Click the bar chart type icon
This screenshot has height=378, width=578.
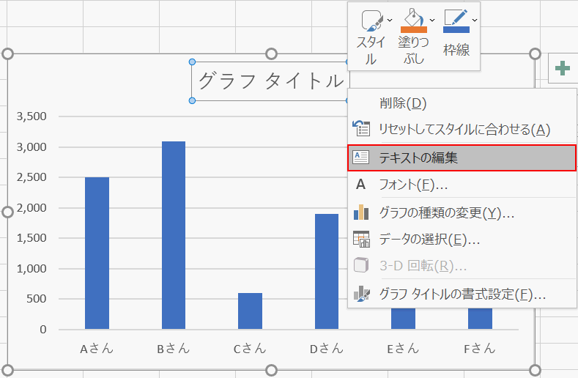coord(361,212)
